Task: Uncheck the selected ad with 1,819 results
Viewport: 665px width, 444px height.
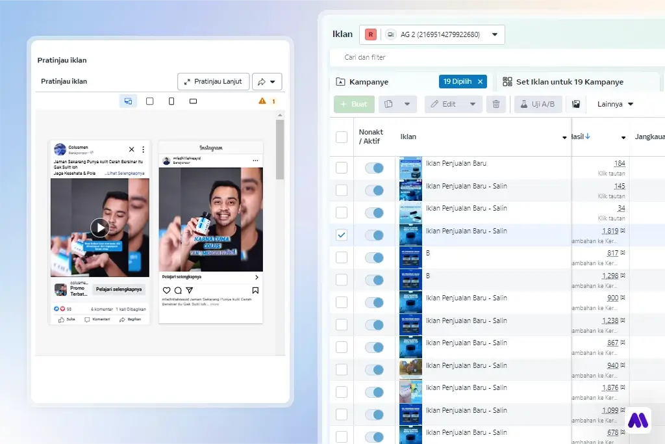Action: (342, 235)
